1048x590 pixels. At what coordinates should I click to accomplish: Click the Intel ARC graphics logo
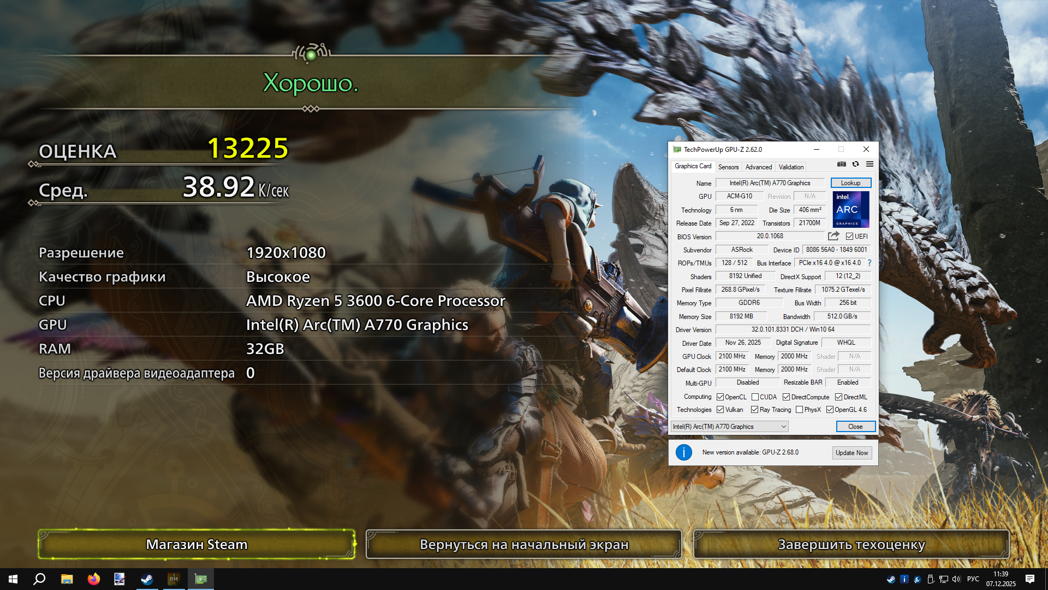[850, 210]
